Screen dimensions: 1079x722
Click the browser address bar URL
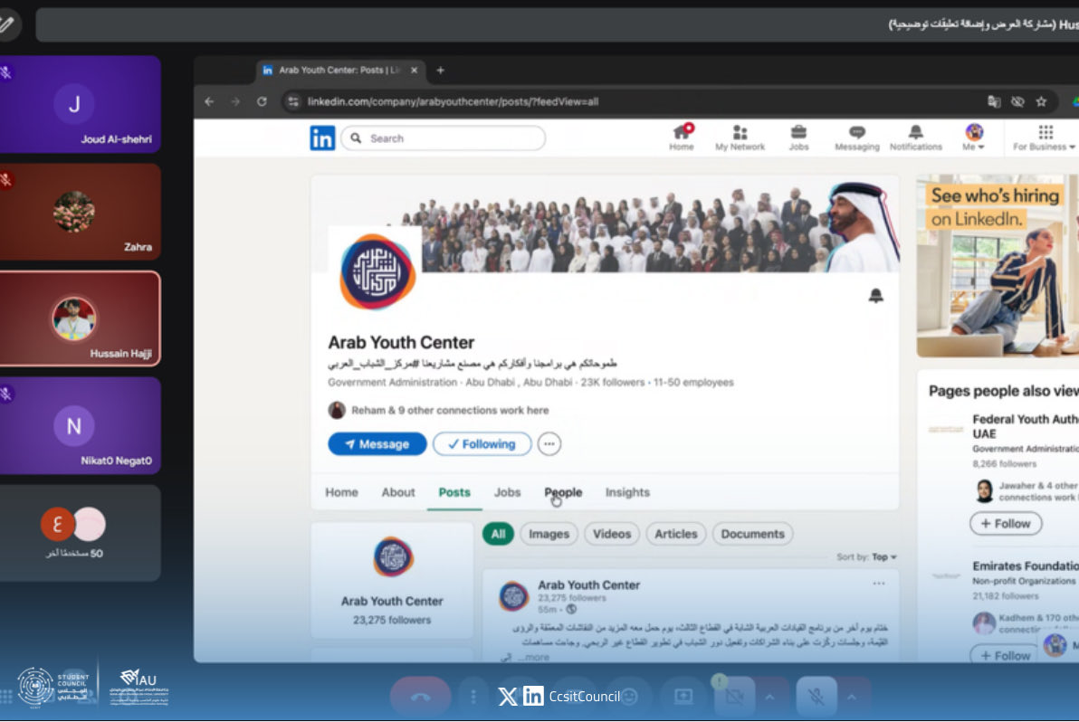[x=453, y=101]
